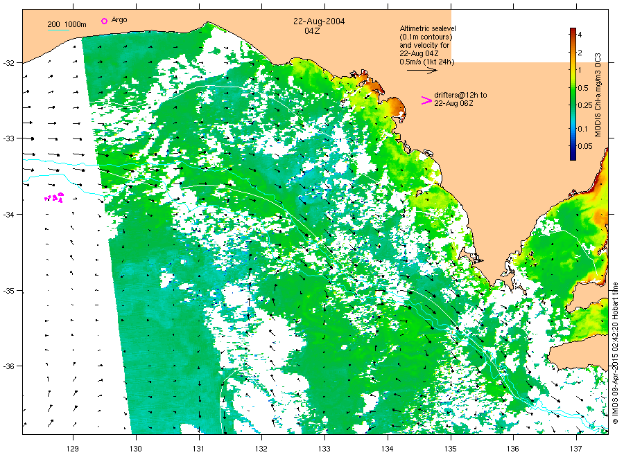Viewport: 624px width, 457px height.
Task: Click the longitude label 135
Action: pyautogui.click(x=451, y=449)
